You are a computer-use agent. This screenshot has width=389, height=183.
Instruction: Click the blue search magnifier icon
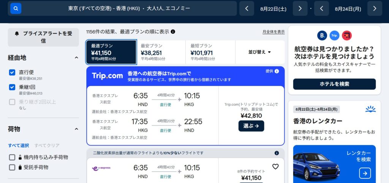[16, 8]
